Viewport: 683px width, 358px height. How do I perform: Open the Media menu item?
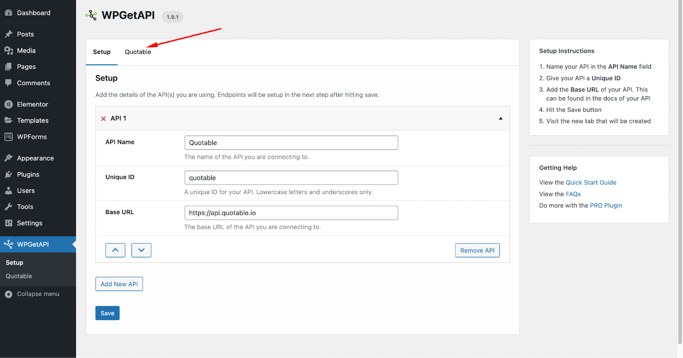[26, 50]
